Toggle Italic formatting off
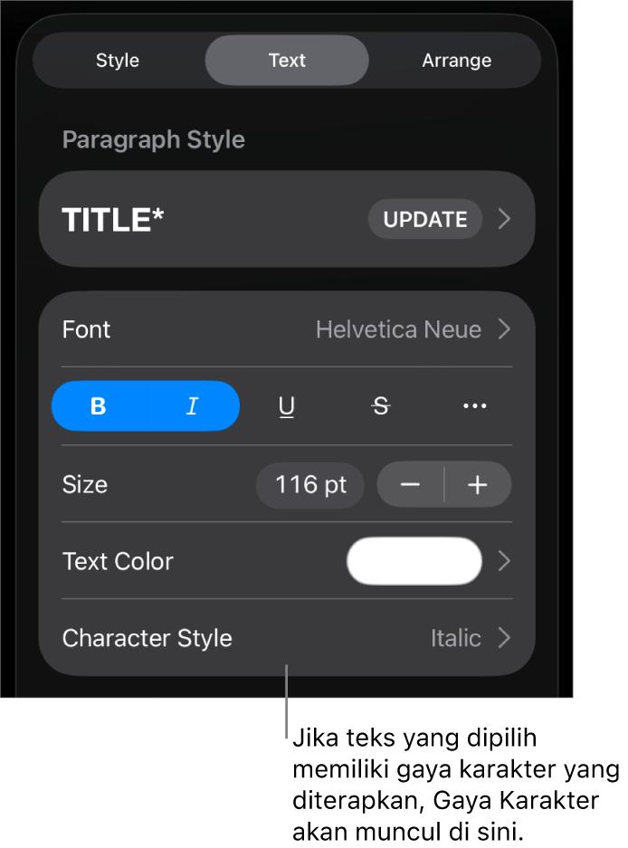The image size is (628, 848). pyautogui.click(x=192, y=406)
